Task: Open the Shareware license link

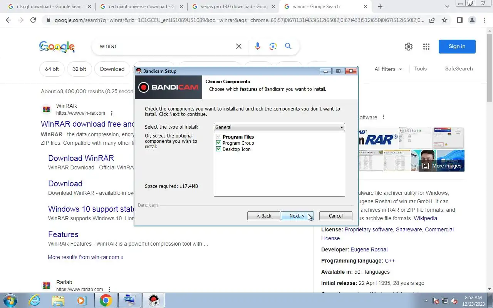Action: click(x=409, y=229)
